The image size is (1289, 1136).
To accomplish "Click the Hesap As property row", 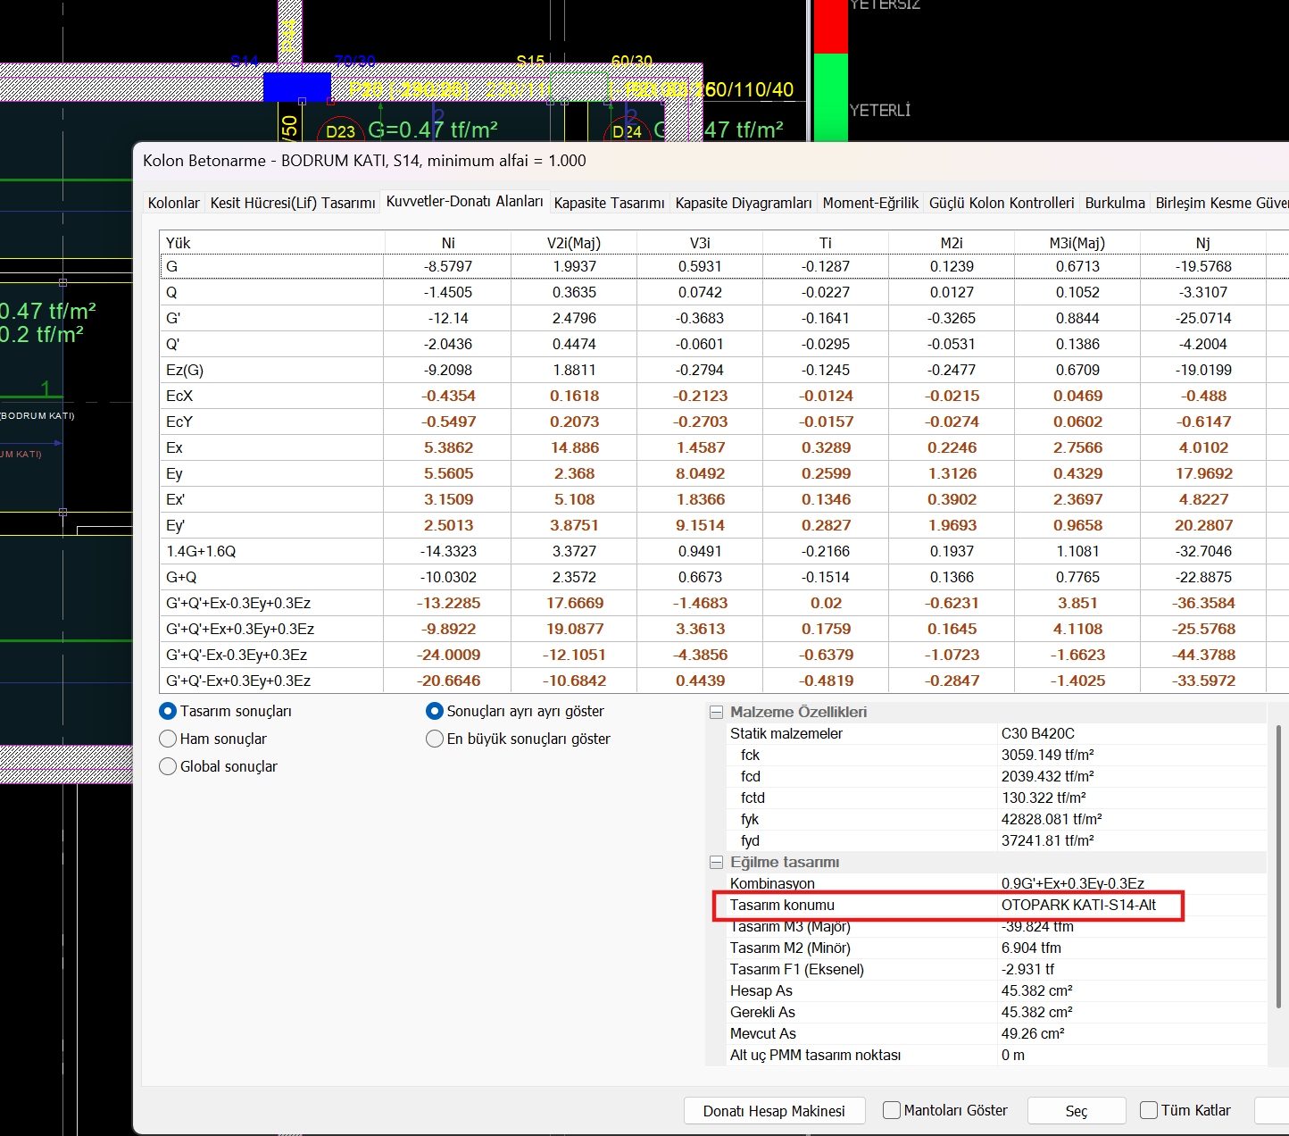I will [998, 990].
